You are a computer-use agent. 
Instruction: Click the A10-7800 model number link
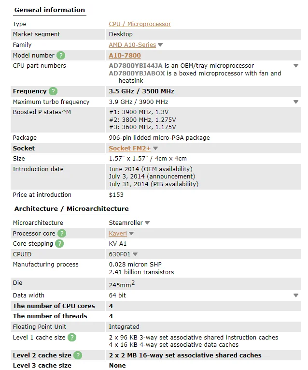[125, 56]
